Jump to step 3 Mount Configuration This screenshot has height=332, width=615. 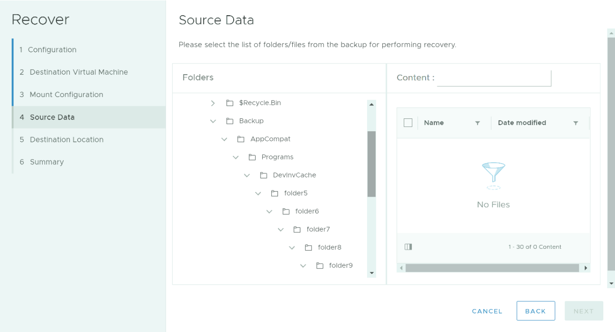[66, 95]
